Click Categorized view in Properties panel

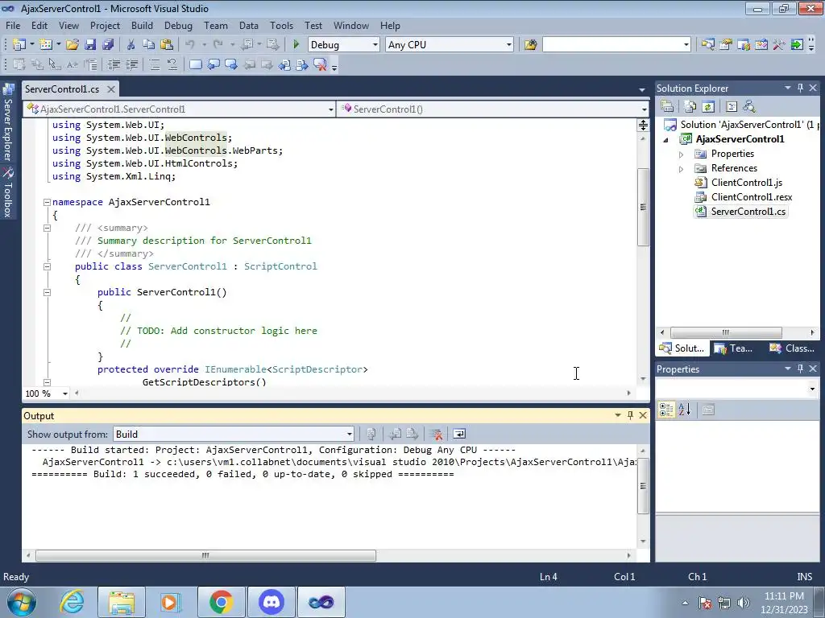click(666, 410)
